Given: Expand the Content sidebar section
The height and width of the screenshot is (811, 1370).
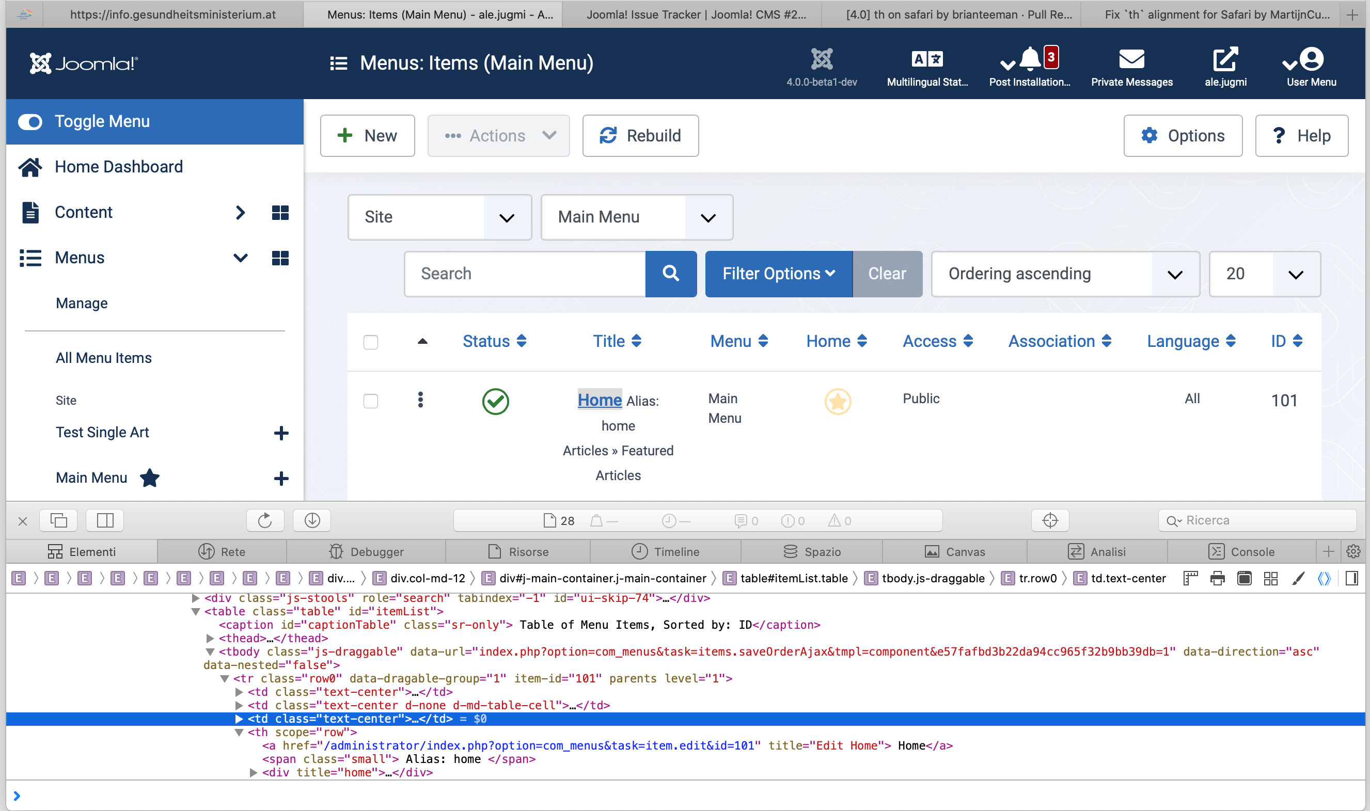Looking at the screenshot, I should 240,213.
